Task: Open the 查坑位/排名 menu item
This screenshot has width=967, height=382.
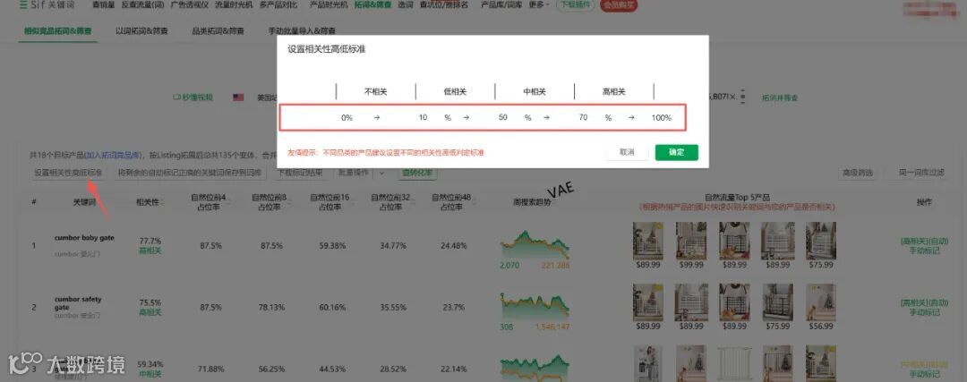Action: click(x=444, y=5)
